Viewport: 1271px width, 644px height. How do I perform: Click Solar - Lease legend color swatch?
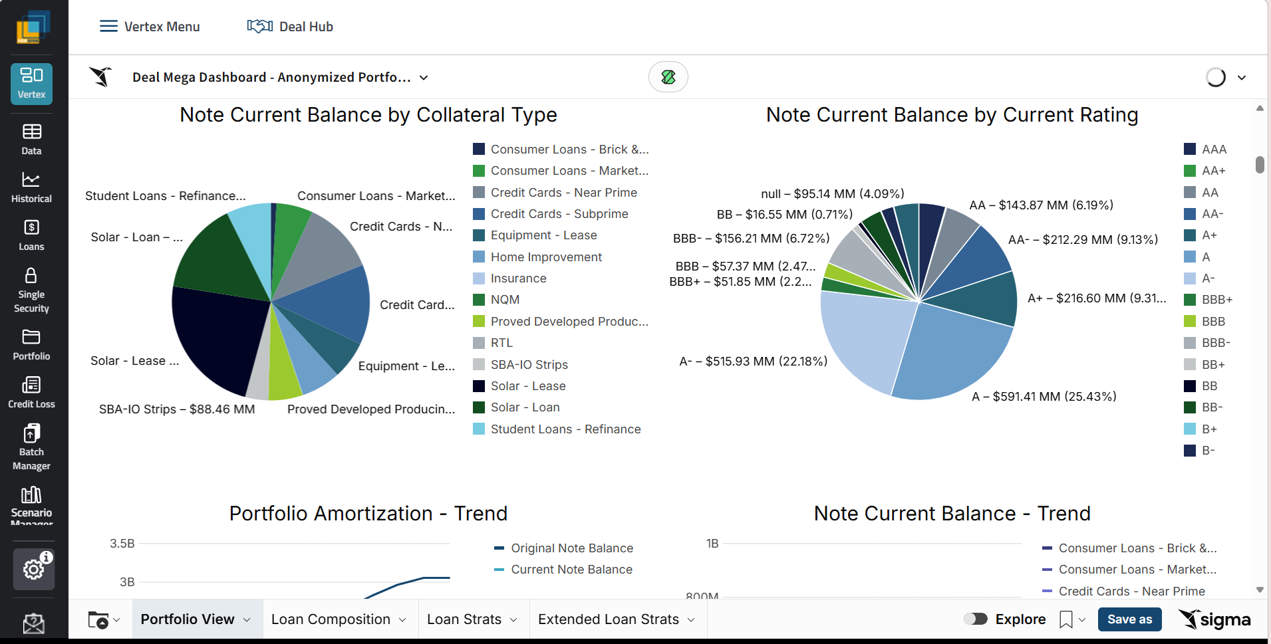tap(479, 386)
